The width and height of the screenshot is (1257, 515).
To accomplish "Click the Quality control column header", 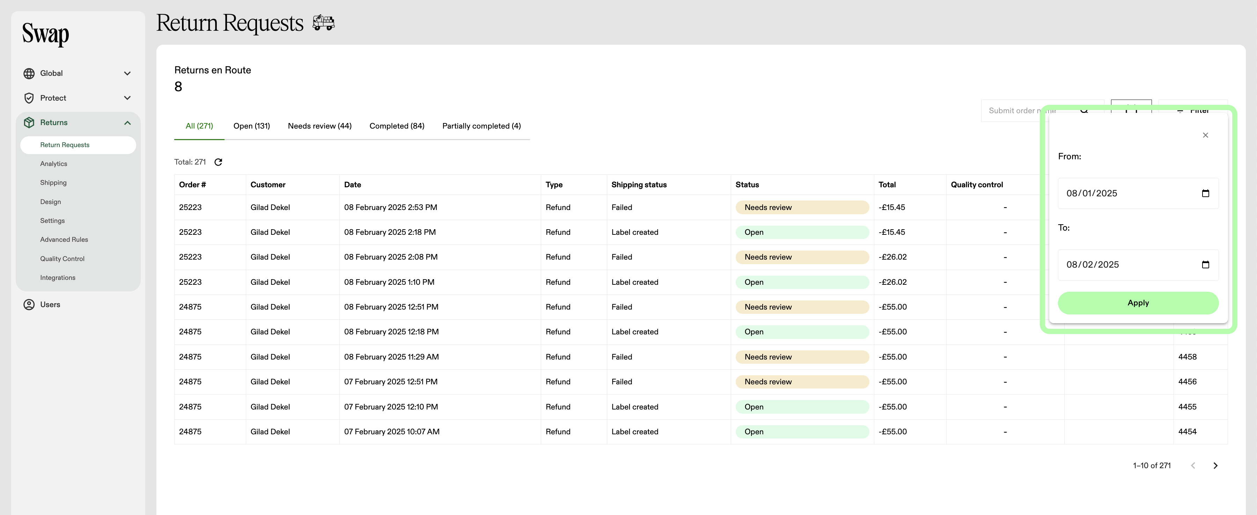I will (976, 184).
